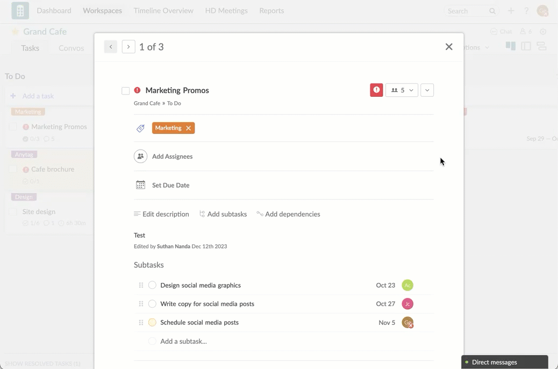This screenshot has height=369, width=558.
Task: Click the red high priority button
Action: click(x=376, y=90)
